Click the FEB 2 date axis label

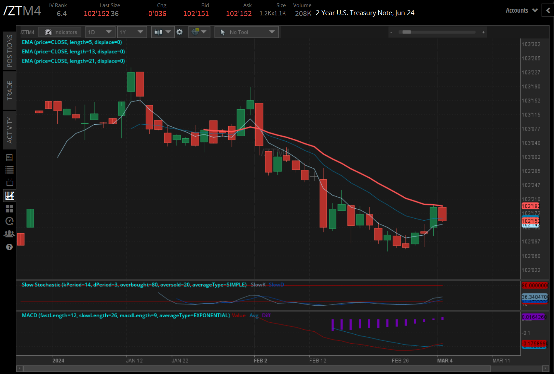click(260, 361)
